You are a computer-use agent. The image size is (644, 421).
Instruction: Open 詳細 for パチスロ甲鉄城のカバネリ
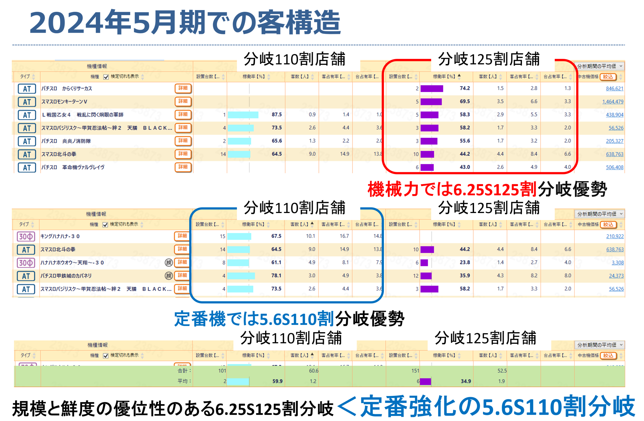click(182, 276)
